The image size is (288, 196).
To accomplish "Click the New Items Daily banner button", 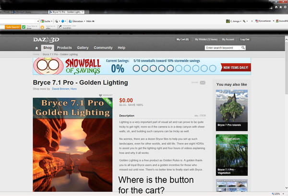I will click(236, 68).
